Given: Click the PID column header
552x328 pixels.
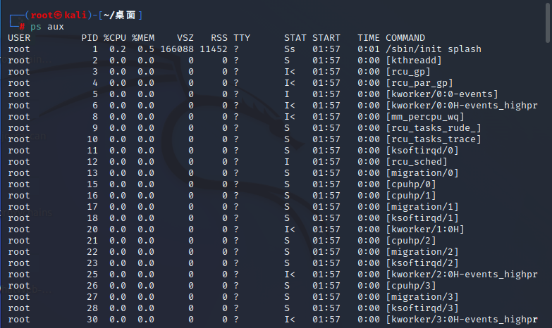Looking at the screenshot, I should click(90, 38).
